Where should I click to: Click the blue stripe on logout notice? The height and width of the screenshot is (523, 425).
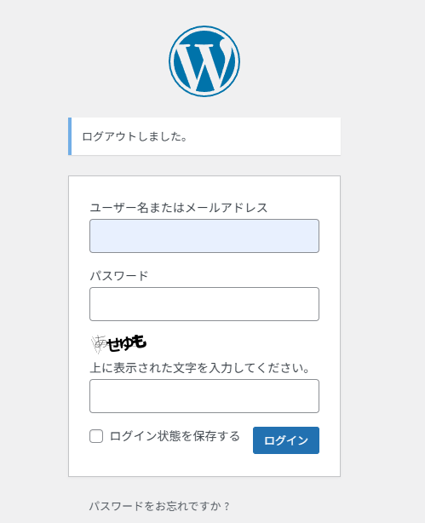[70, 136]
